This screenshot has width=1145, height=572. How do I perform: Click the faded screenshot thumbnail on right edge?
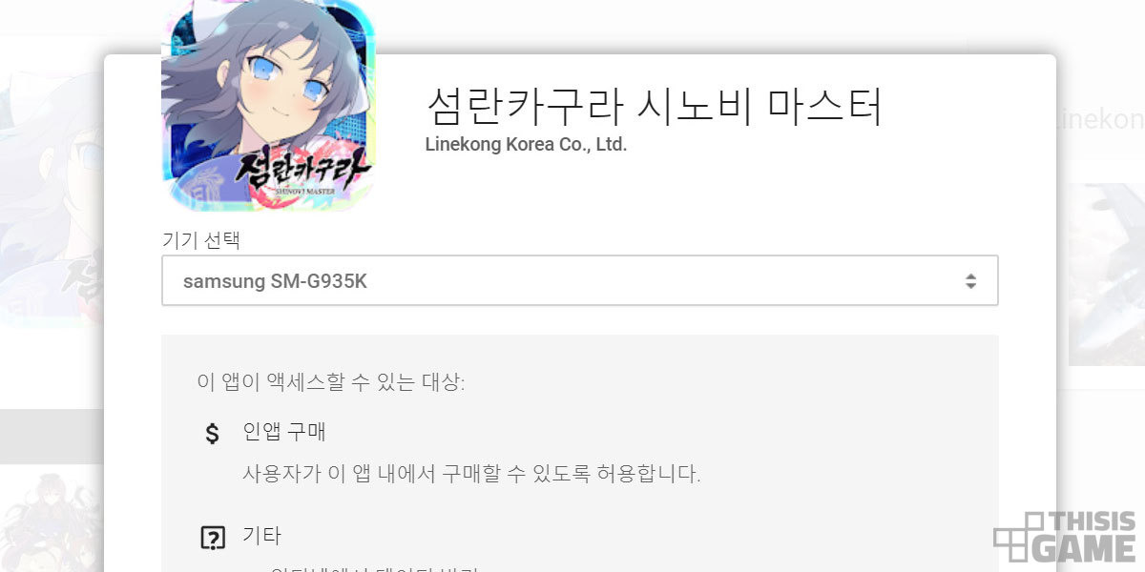pos(1106,275)
